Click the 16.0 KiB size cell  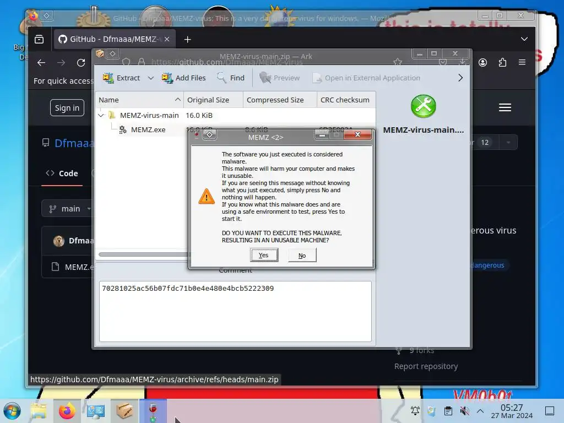coord(199,115)
